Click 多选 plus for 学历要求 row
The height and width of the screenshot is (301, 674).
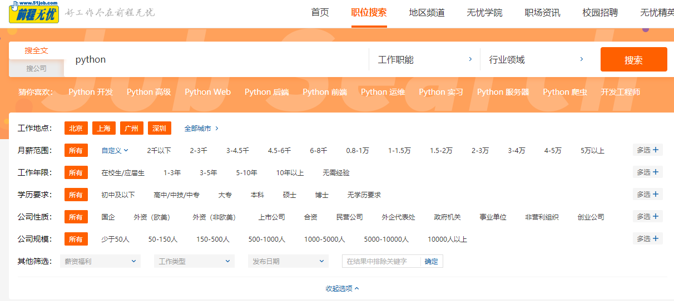tap(648, 194)
